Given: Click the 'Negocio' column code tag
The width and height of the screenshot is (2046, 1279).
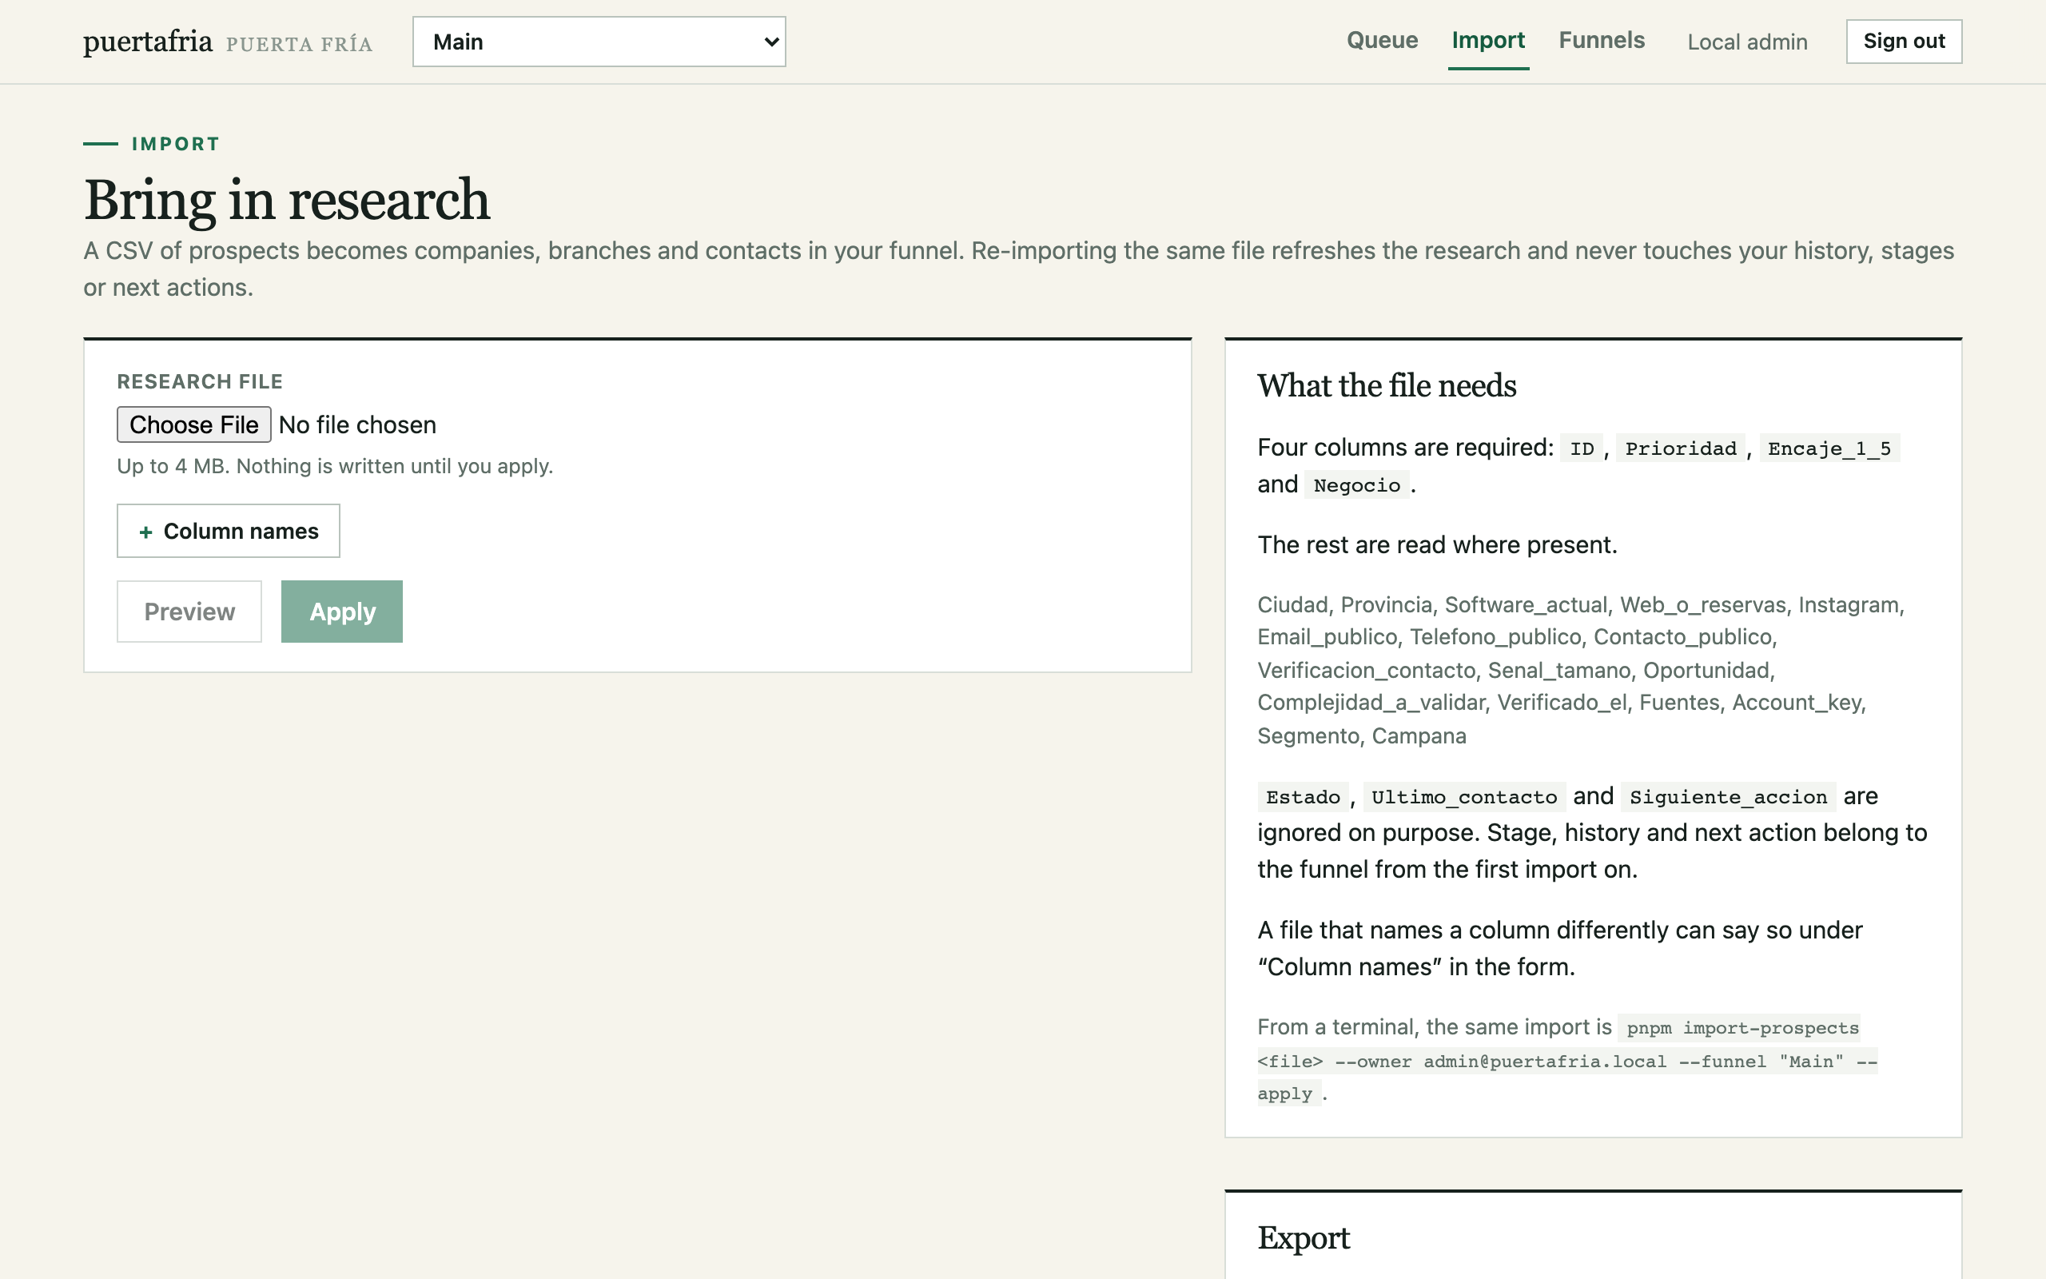Looking at the screenshot, I should [1356, 485].
